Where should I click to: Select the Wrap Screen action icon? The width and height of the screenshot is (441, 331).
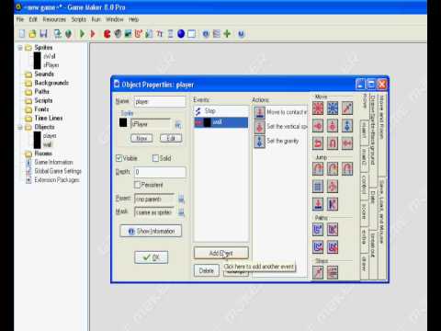point(333,187)
